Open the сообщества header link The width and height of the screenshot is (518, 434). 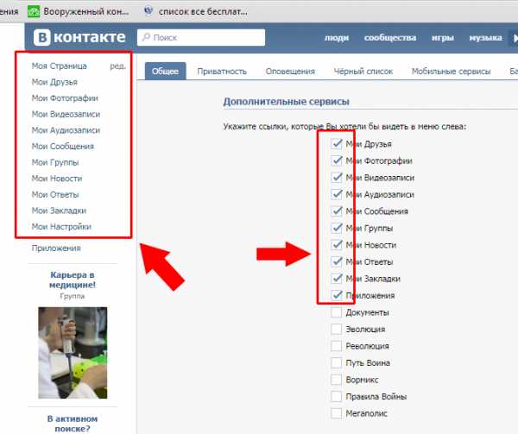[390, 38]
